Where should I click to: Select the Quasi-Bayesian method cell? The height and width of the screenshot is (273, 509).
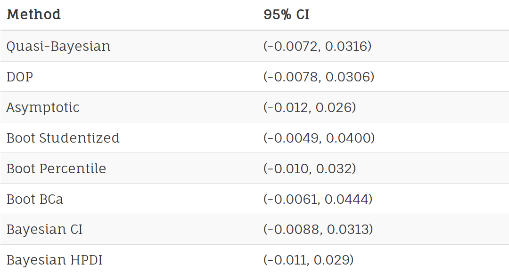tap(58, 46)
